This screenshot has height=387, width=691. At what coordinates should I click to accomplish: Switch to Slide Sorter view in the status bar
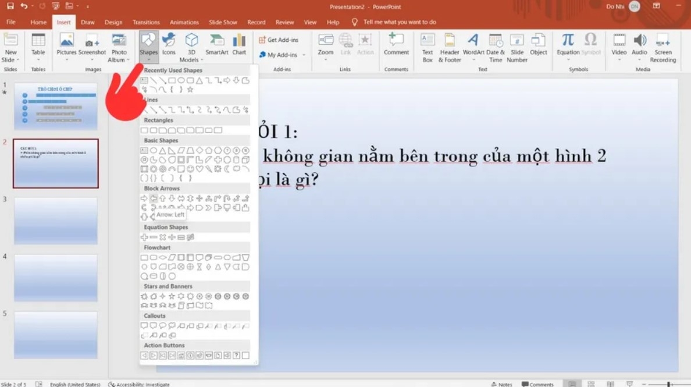(x=591, y=384)
